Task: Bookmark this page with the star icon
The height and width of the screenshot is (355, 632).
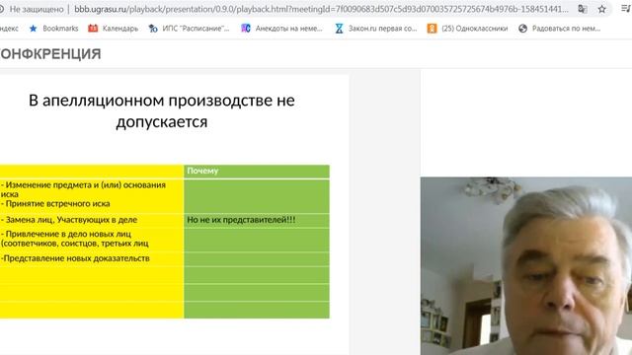Action: pos(601,9)
